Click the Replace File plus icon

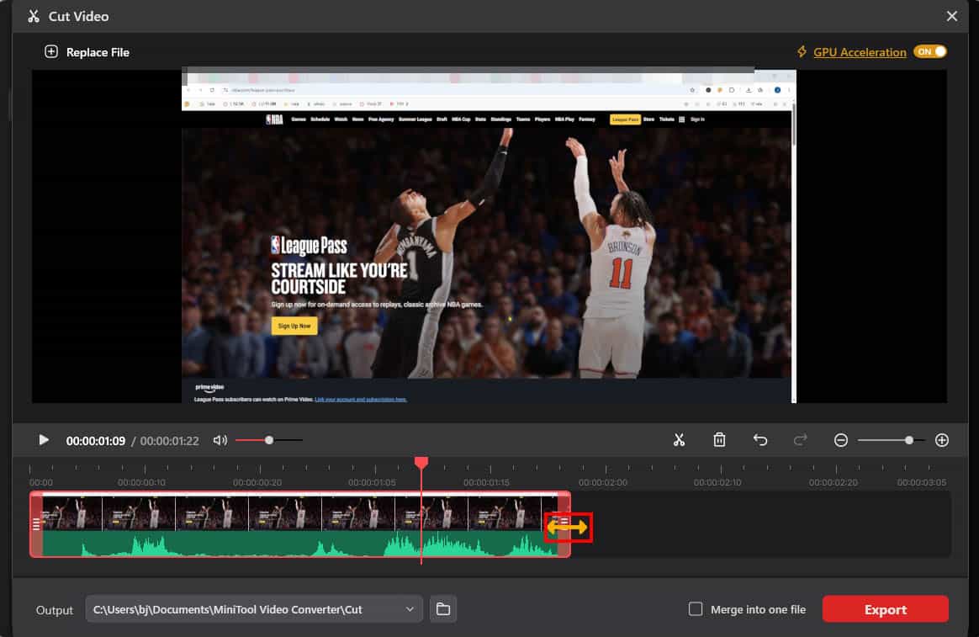point(51,52)
